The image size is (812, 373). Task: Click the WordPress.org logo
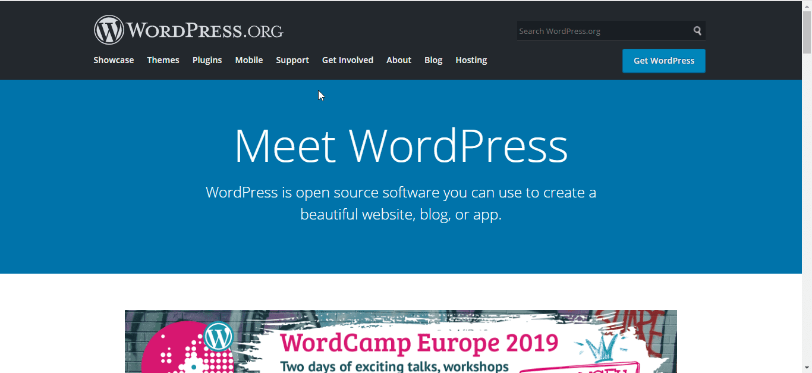tap(188, 30)
